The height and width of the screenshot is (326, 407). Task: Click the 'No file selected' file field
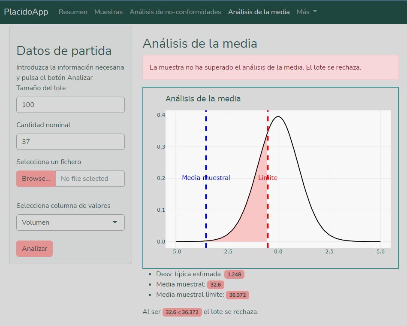click(x=90, y=179)
